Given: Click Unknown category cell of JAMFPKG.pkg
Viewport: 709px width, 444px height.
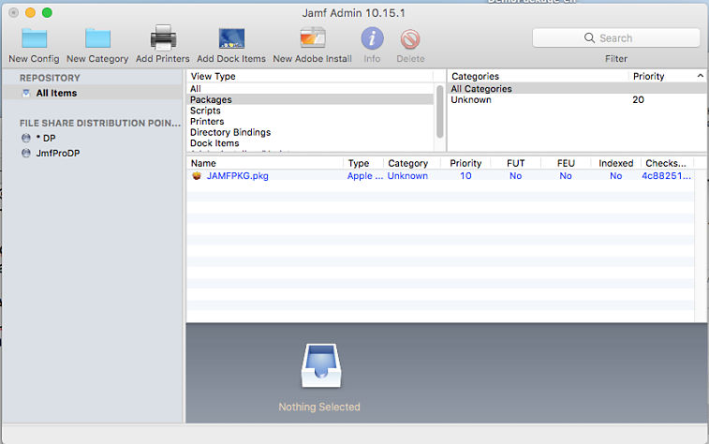Looking at the screenshot, I should (x=407, y=176).
